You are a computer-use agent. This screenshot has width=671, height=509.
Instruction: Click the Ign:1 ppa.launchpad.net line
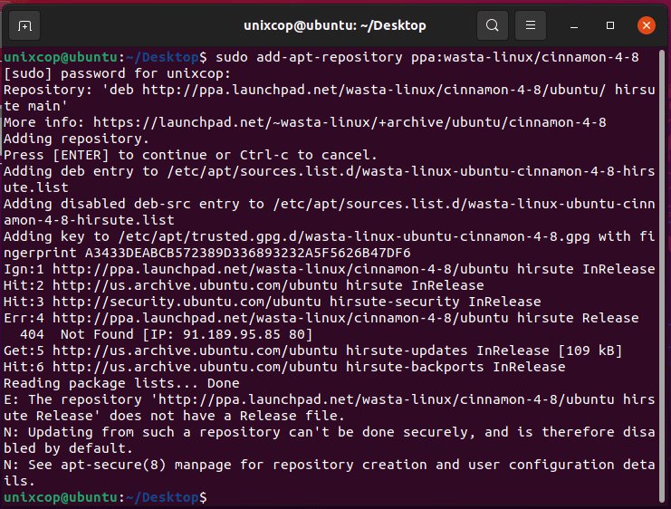click(x=329, y=269)
